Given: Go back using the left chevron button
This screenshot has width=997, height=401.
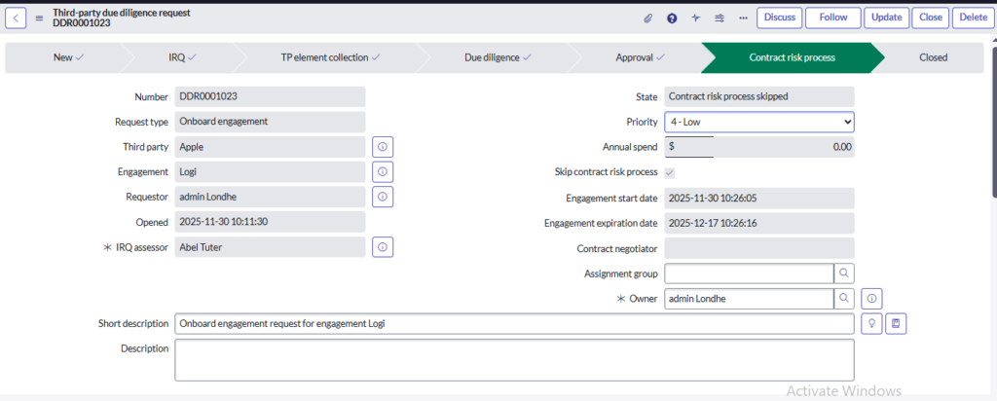Looking at the screenshot, I should [18, 18].
